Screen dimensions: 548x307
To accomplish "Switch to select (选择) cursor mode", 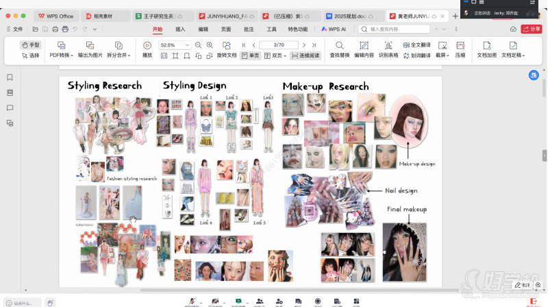I will click(x=30, y=56).
